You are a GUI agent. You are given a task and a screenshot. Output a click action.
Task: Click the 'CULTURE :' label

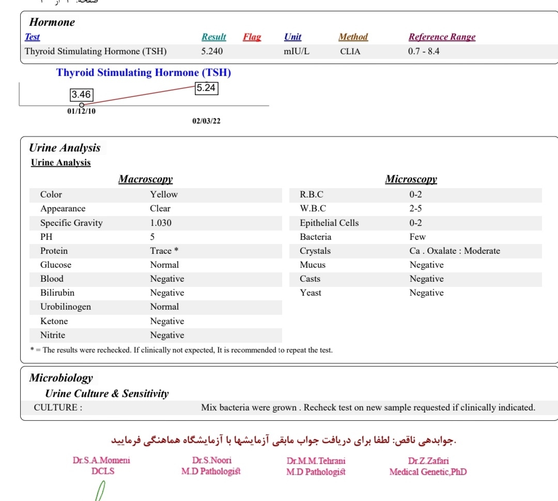(58, 408)
